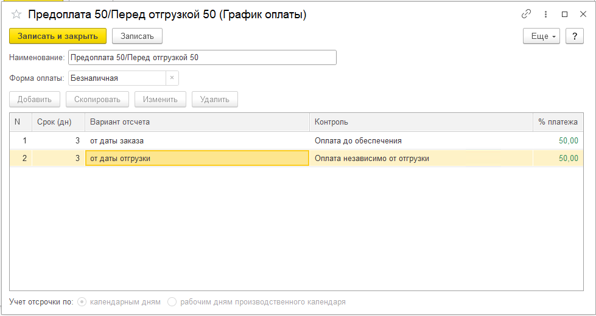Clear the payment form field with the X icon
Viewport: 596px width, 316px height.
[x=172, y=78]
